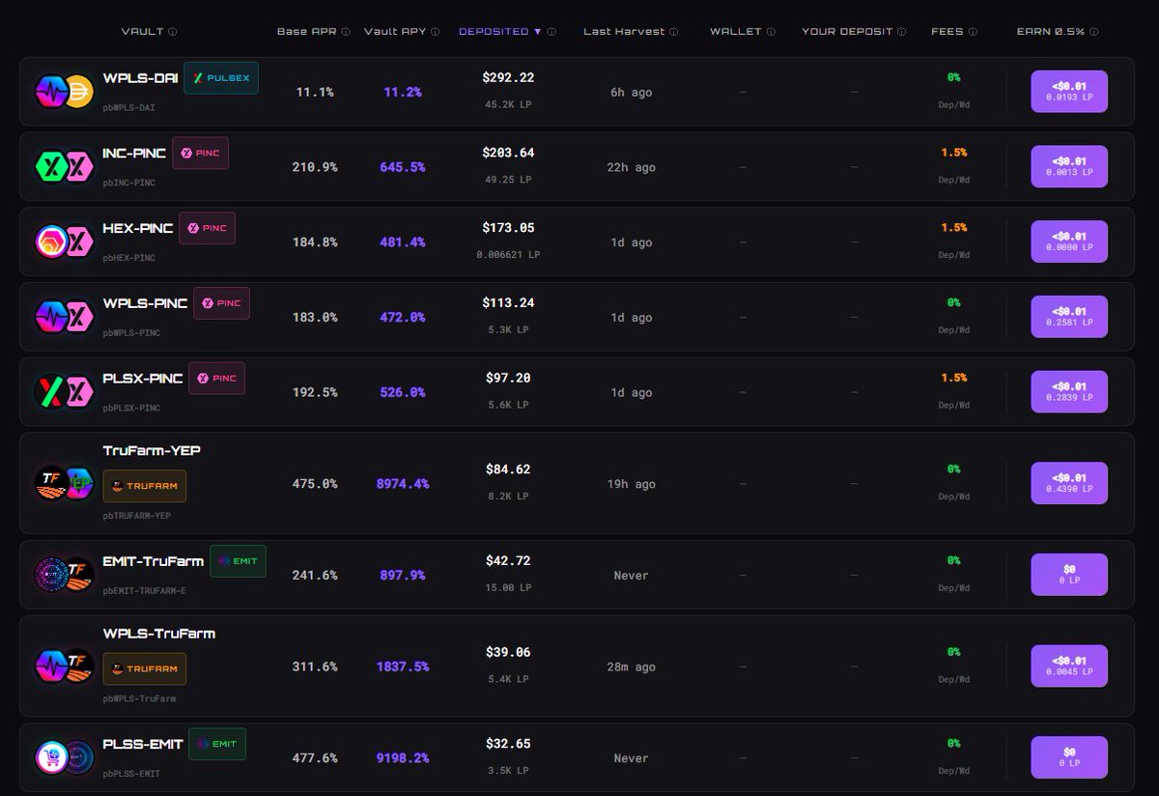Sort by Last Harvest column header
Screen dimensions: 1159x796
click(624, 32)
